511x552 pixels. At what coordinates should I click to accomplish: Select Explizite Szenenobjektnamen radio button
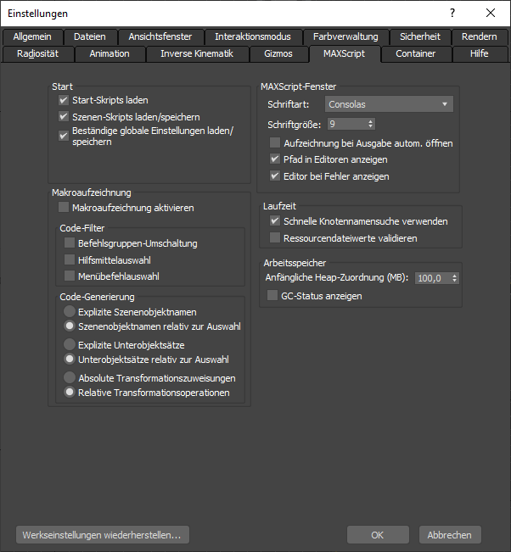[x=70, y=312]
